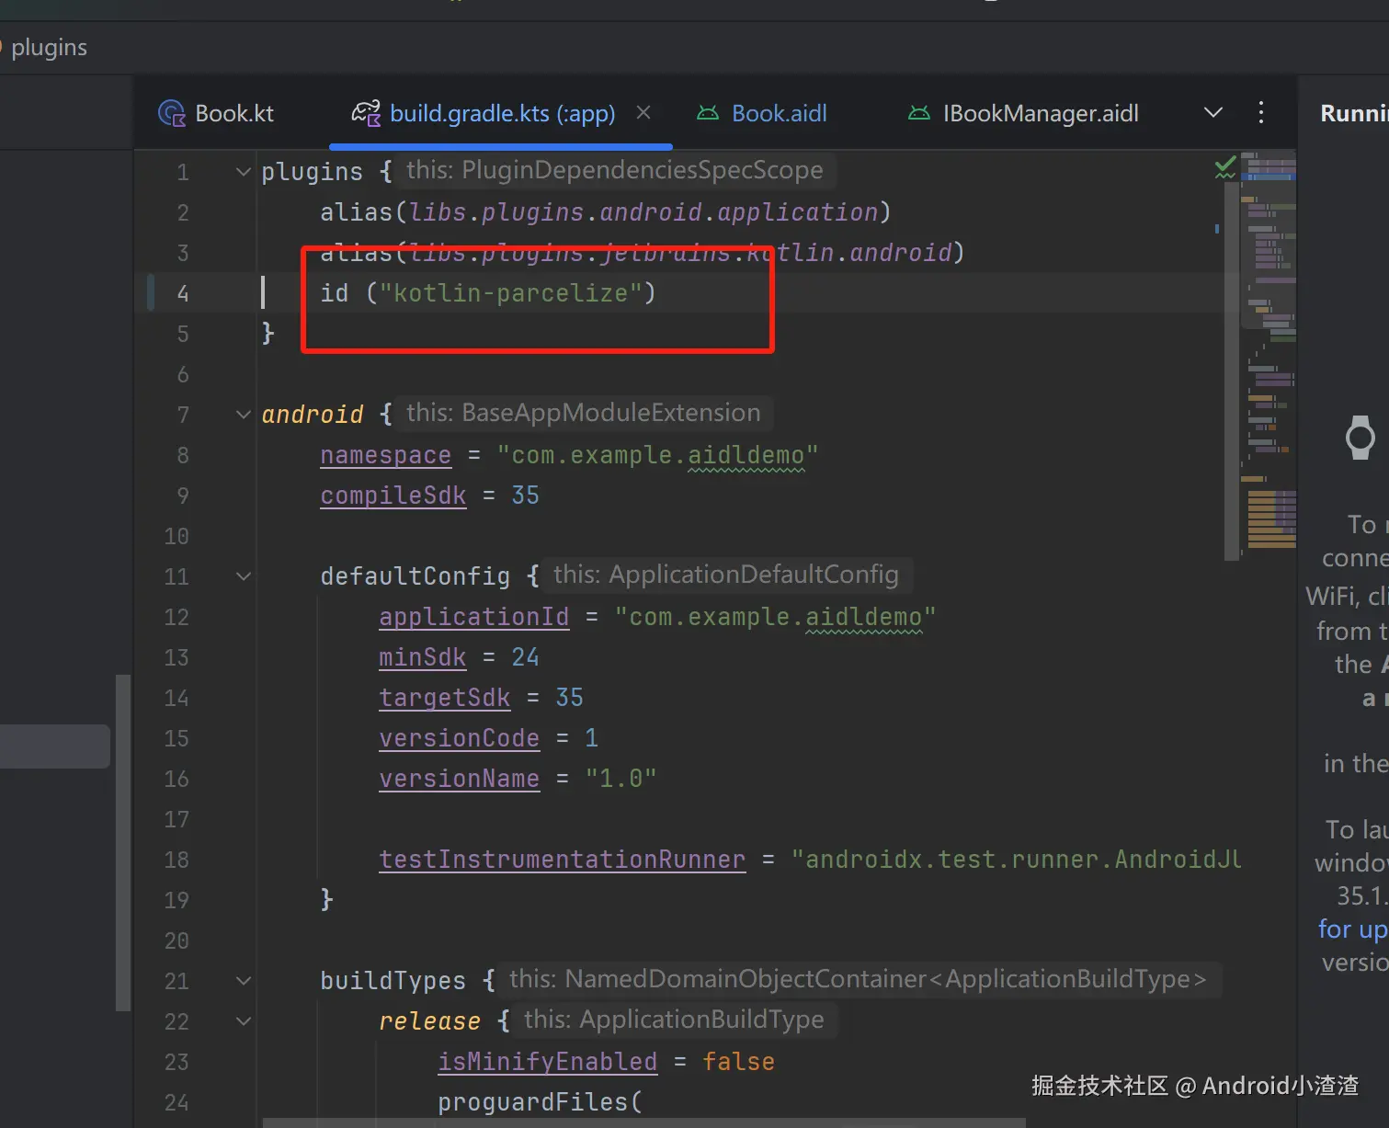Click the versionName property
1389x1128 pixels.
pyautogui.click(x=460, y=779)
